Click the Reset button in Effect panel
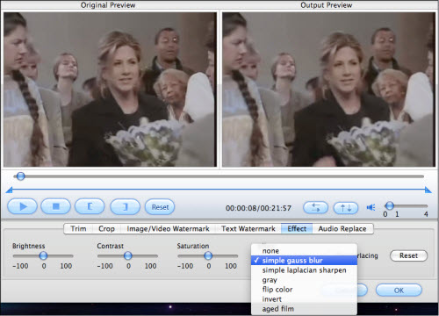Screen dimensions: 439x316 coord(408,255)
